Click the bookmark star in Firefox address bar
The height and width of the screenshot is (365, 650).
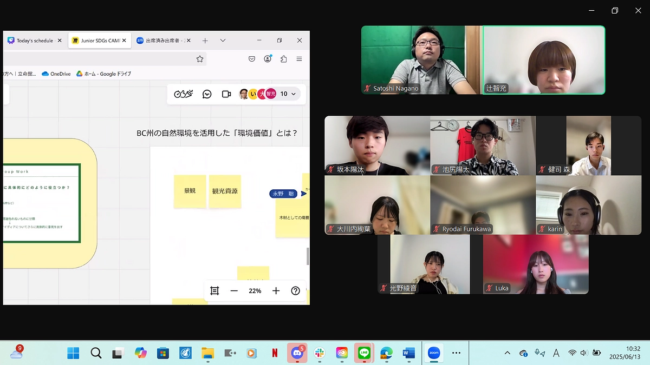click(200, 59)
